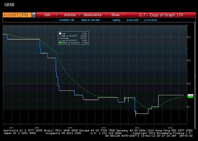Click the High on 06/22/07 legend icon
Viewport: 198px width, 141px height.
[x=60, y=36]
